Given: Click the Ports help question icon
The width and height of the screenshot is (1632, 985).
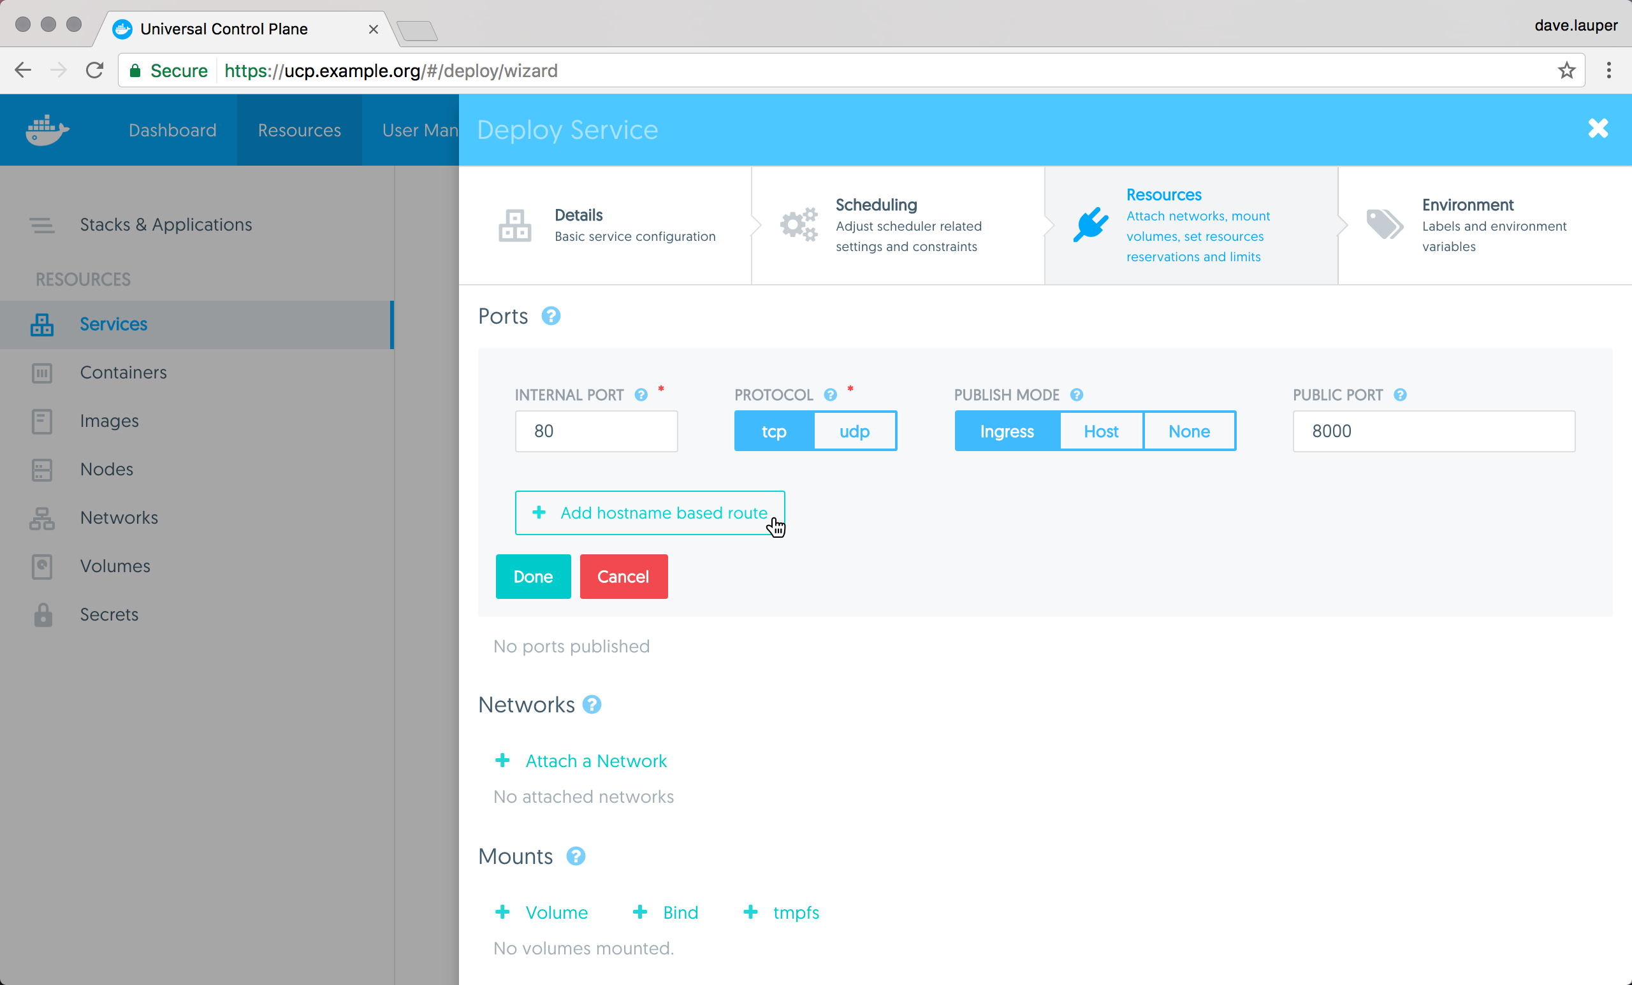Looking at the screenshot, I should pyautogui.click(x=550, y=317).
